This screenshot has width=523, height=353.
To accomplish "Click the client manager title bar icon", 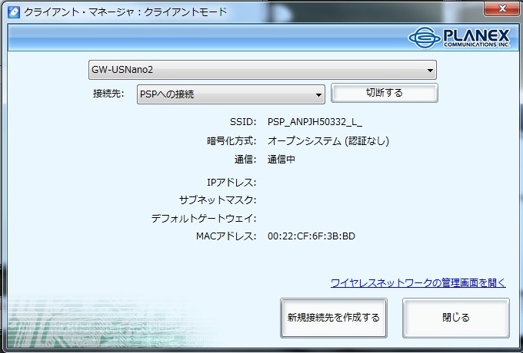I will (x=14, y=12).
